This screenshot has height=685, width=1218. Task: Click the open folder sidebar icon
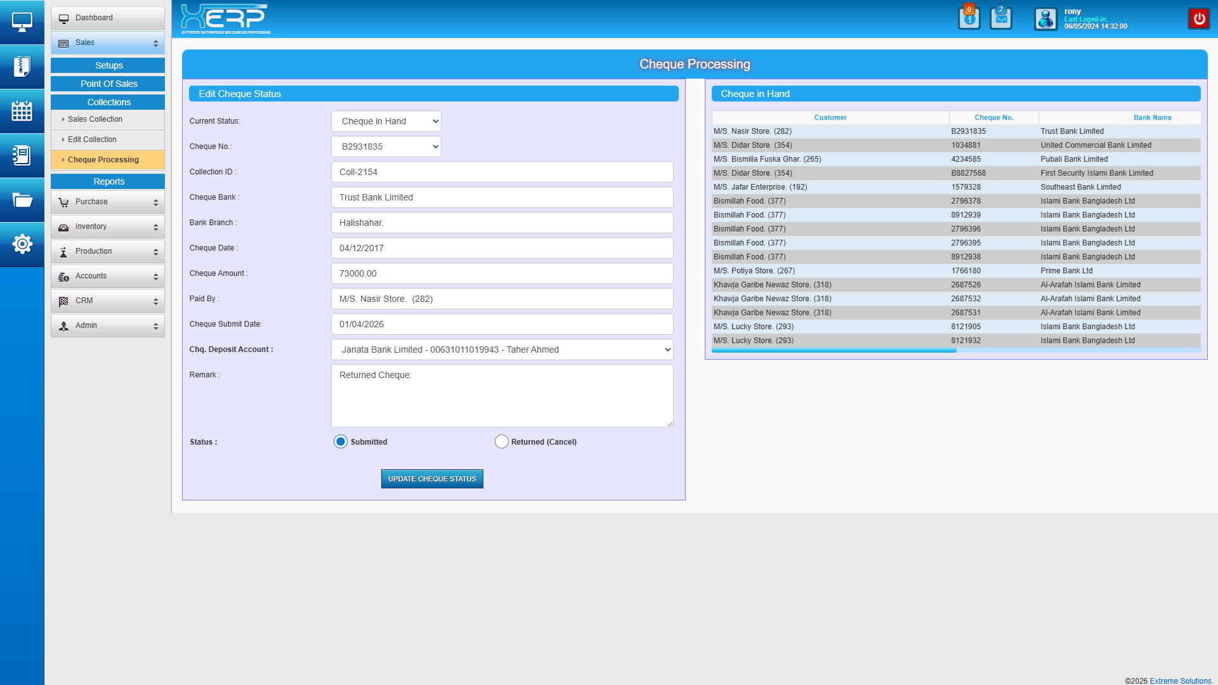(22, 200)
